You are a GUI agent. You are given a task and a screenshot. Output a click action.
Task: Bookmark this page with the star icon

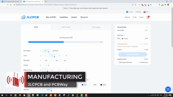click(x=136, y=5)
